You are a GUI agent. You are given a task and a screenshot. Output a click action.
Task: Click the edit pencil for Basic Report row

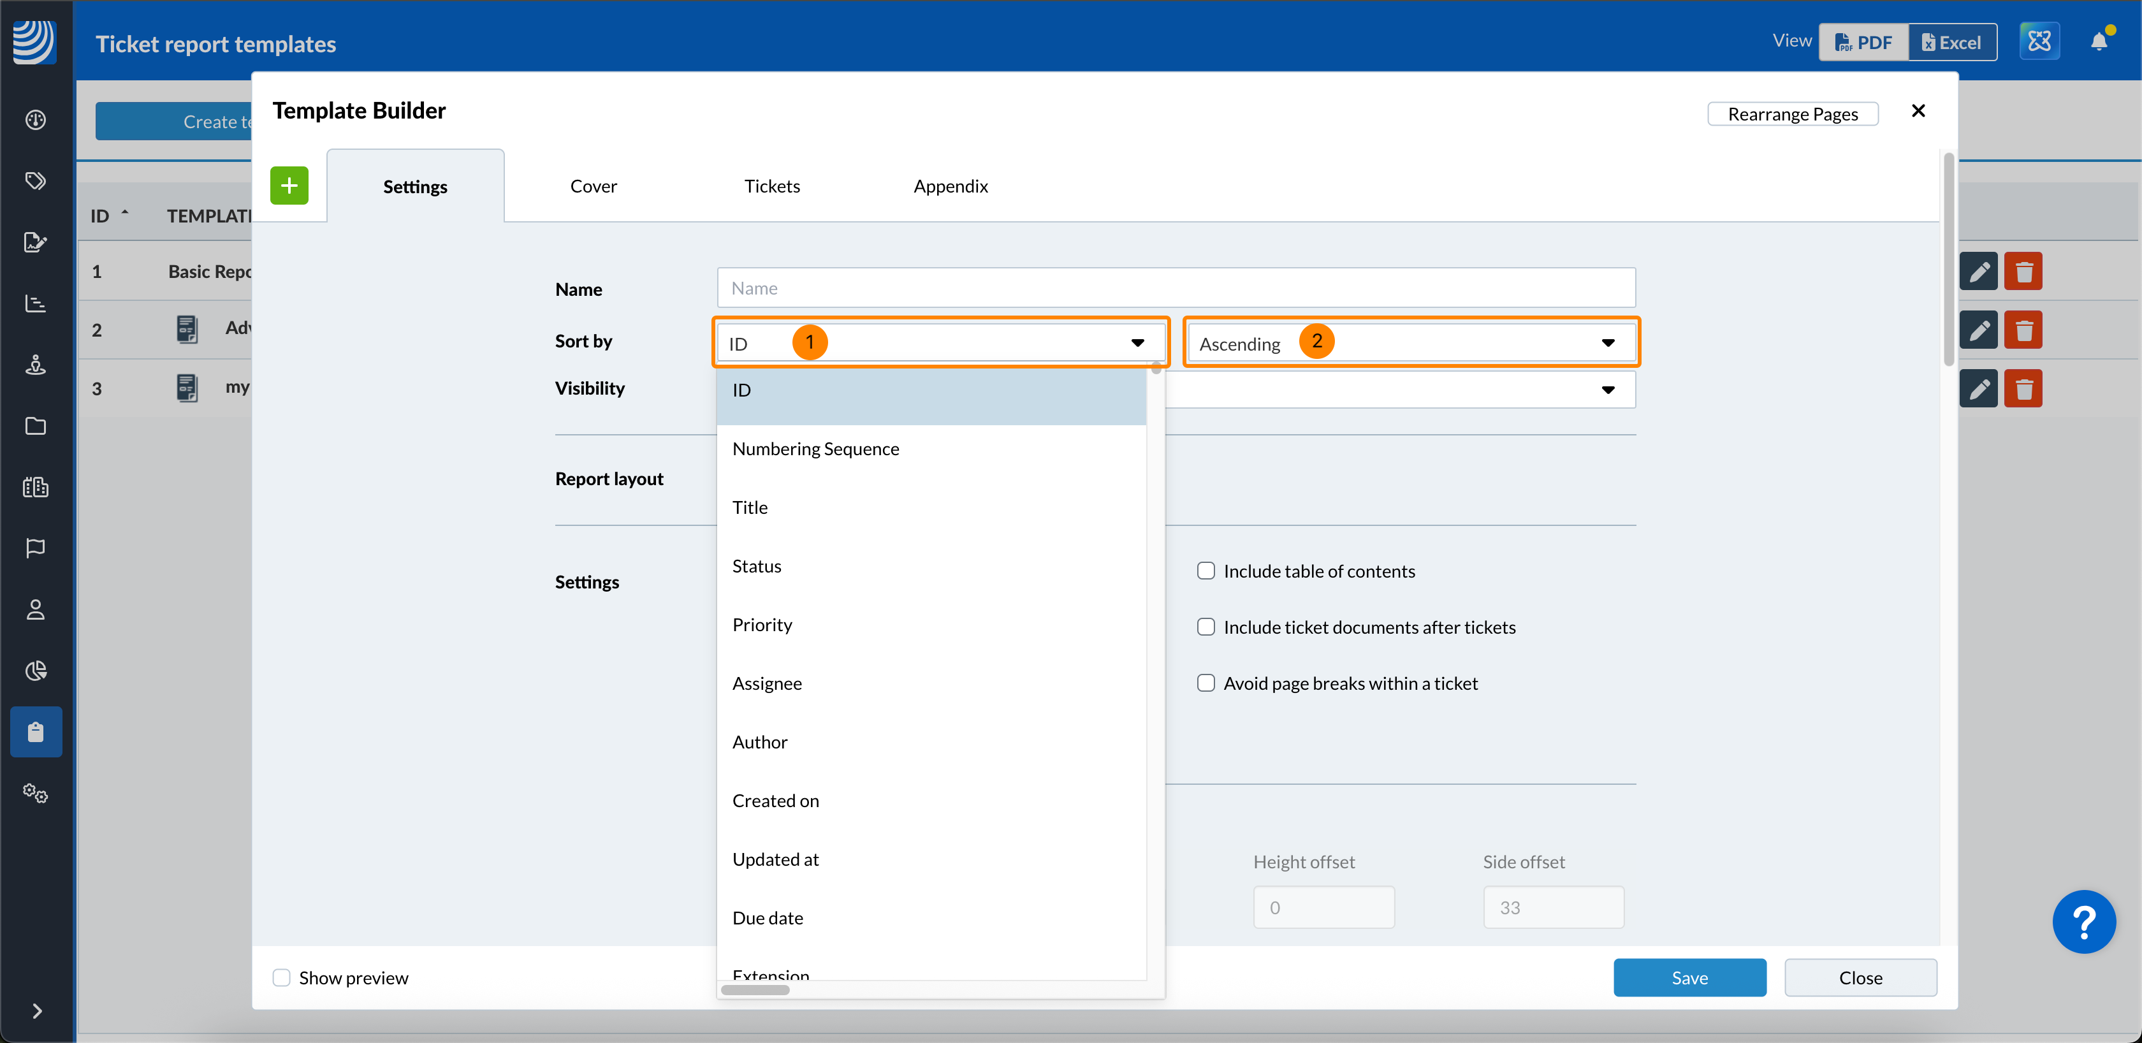(1978, 272)
